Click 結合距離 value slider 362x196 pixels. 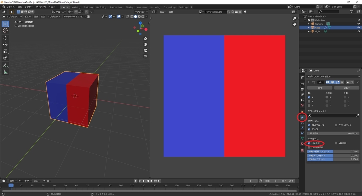[x=333, y=133]
